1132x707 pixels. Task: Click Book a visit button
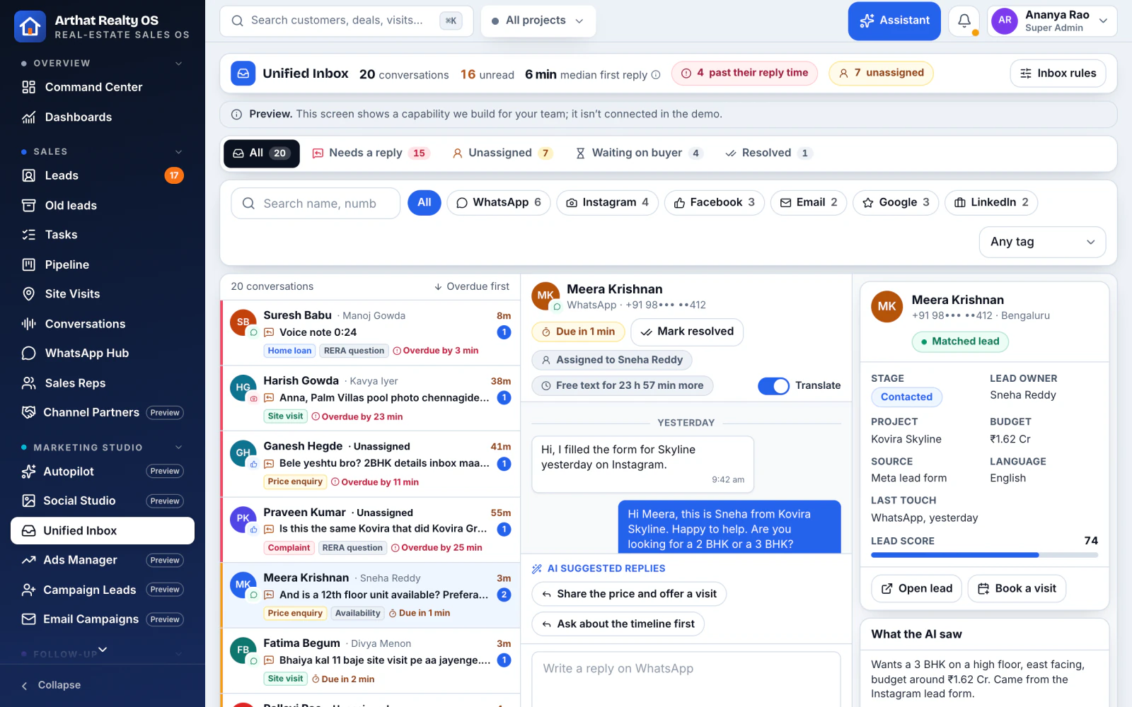[1017, 589]
